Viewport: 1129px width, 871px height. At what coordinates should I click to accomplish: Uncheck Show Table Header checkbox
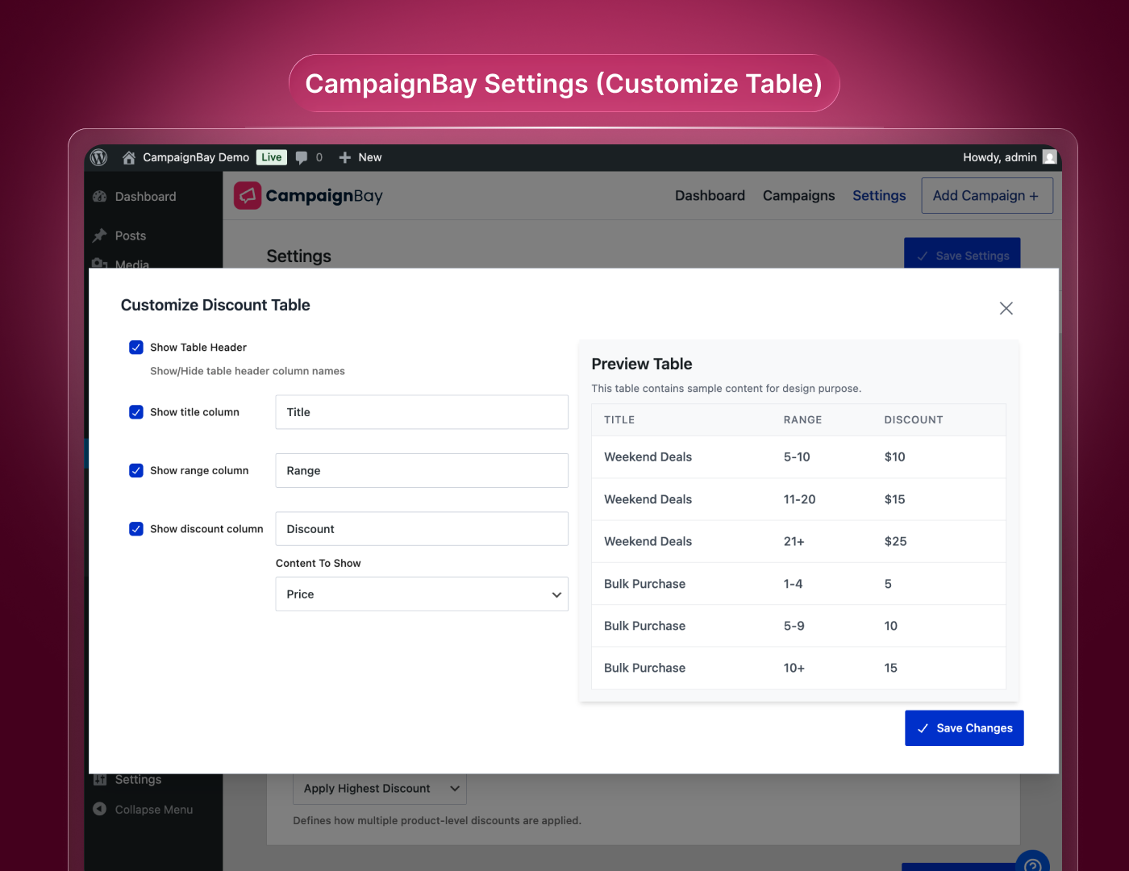tap(136, 348)
